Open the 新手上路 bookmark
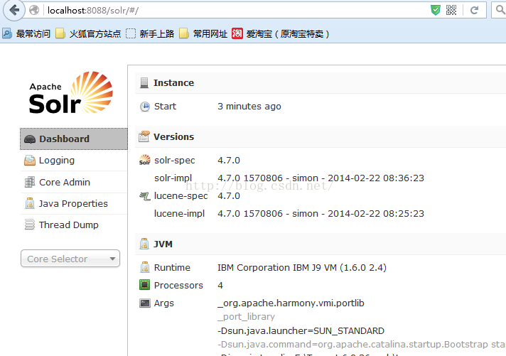The width and height of the screenshot is (506, 356). point(150,33)
